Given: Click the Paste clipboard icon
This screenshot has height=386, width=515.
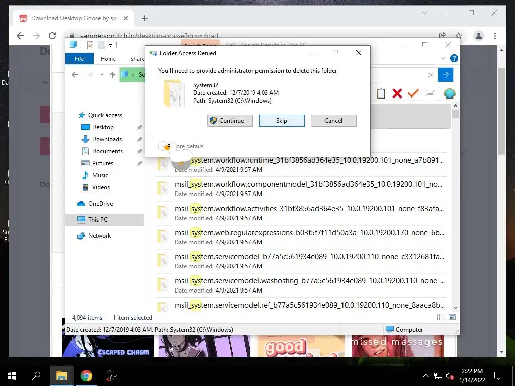Looking at the screenshot, I should (381, 93).
